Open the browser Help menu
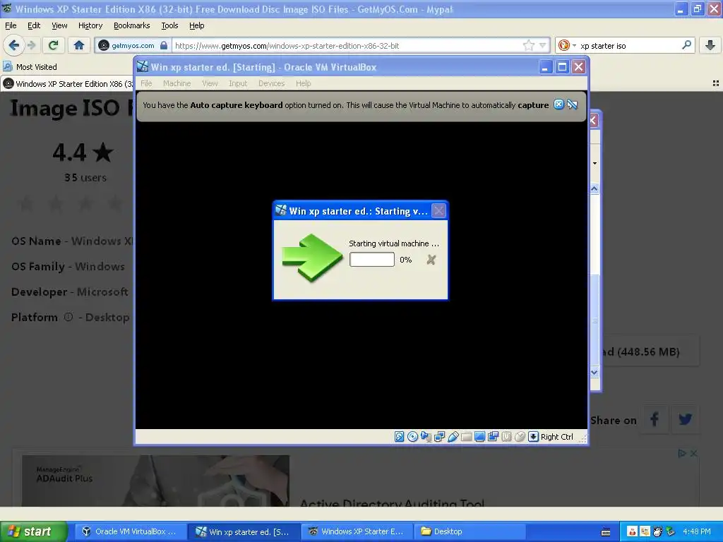Viewport: 723px width, 542px height. click(x=197, y=25)
